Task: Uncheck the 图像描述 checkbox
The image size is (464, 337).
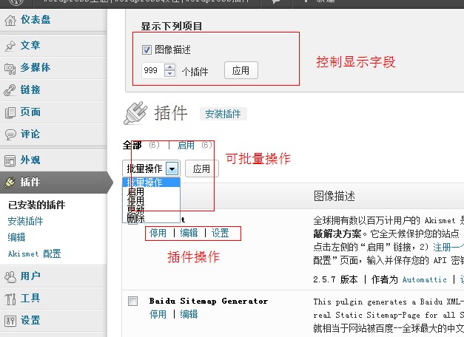Action: click(x=147, y=50)
